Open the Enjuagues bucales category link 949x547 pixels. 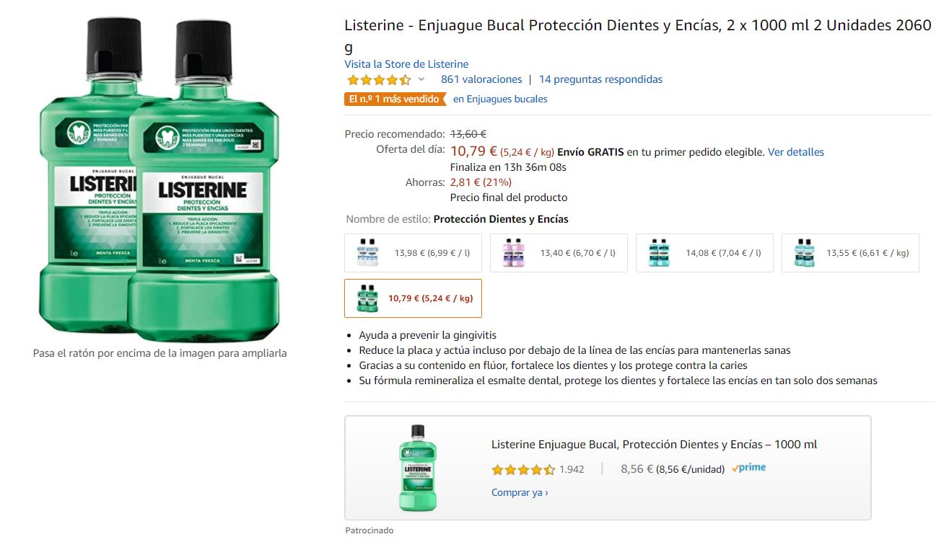pyautogui.click(x=500, y=99)
